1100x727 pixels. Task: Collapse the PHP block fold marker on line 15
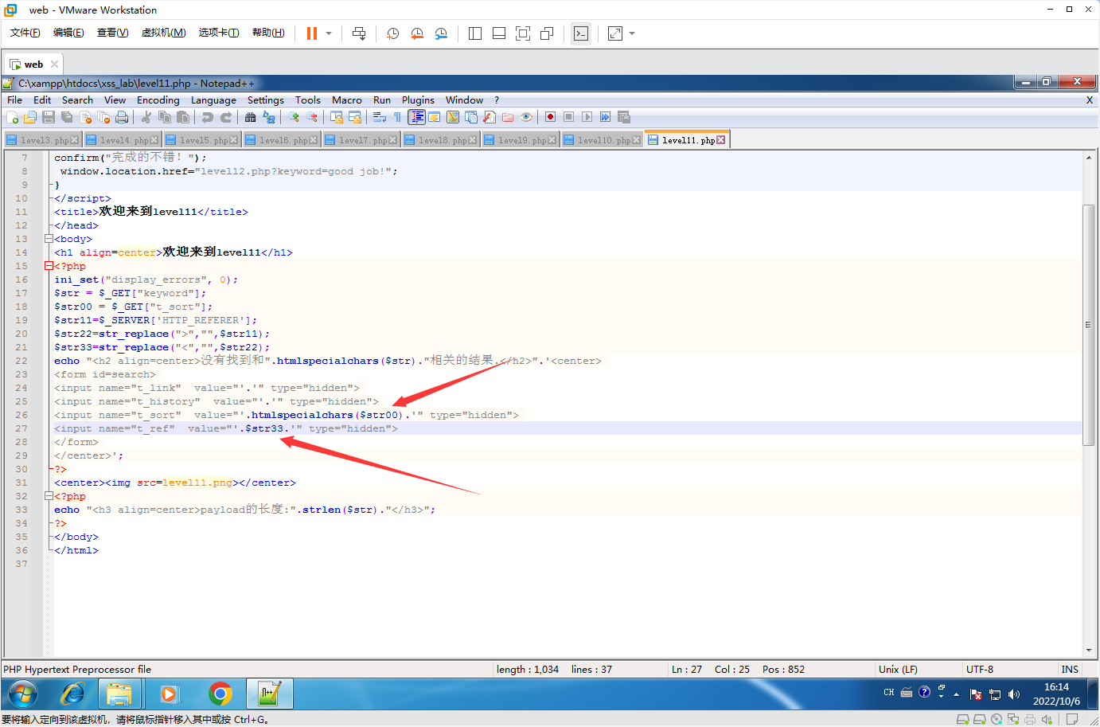tap(49, 266)
